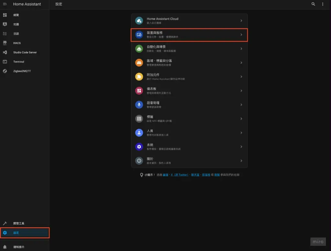The height and width of the screenshot is (251, 331).
Task: Click the yellow puzzle 附加元件 icon
Action: click(139, 77)
